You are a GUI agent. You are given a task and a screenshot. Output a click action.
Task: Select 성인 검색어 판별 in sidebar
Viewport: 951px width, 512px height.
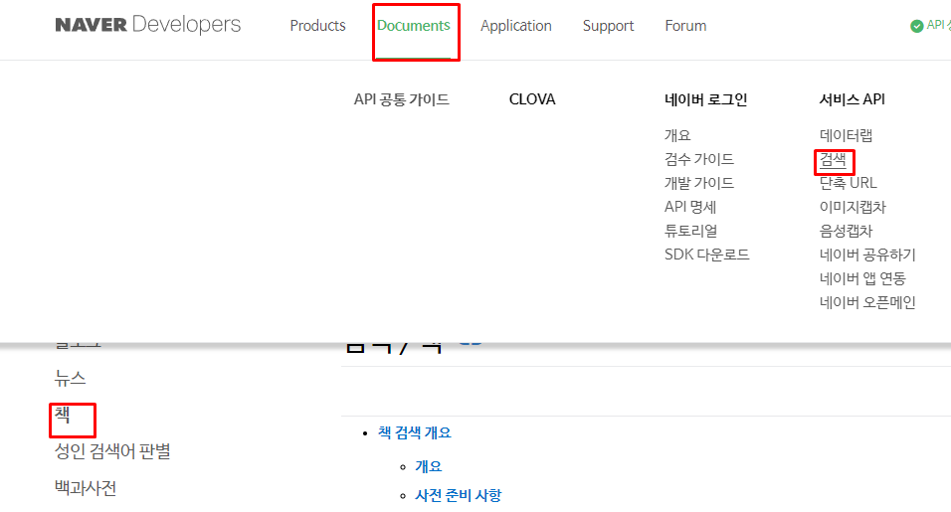[x=112, y=451]
